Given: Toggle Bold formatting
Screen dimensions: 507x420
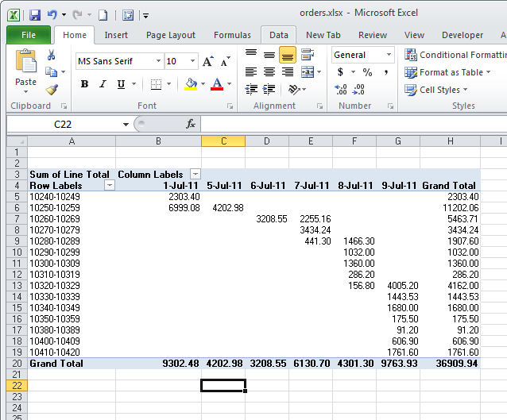Looking at the screenshot, I should (84, 84).
